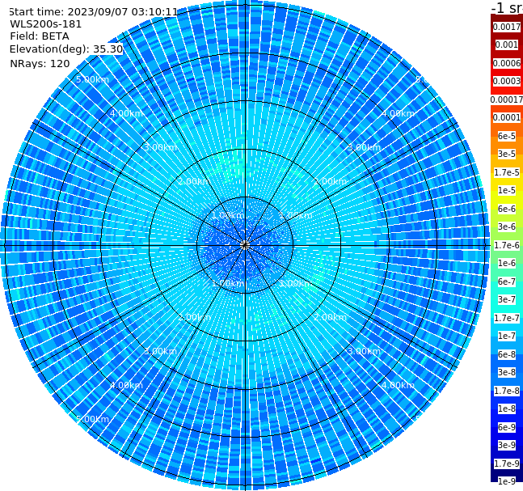Click the upper-left 5.00km range label
This screenshot has width=523, height=491.
[x=92, y=79]
